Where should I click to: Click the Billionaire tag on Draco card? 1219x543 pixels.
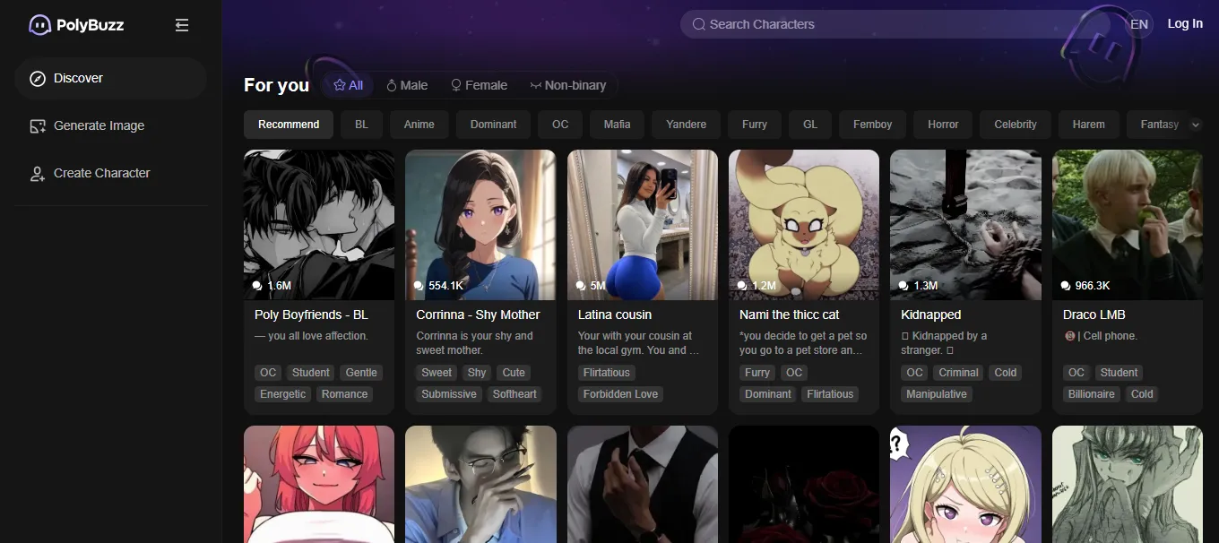coord(1092,394)
